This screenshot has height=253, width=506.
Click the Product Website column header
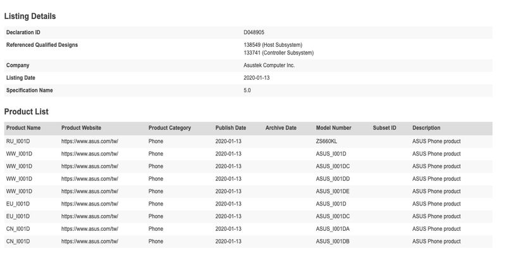click(81, 128)
